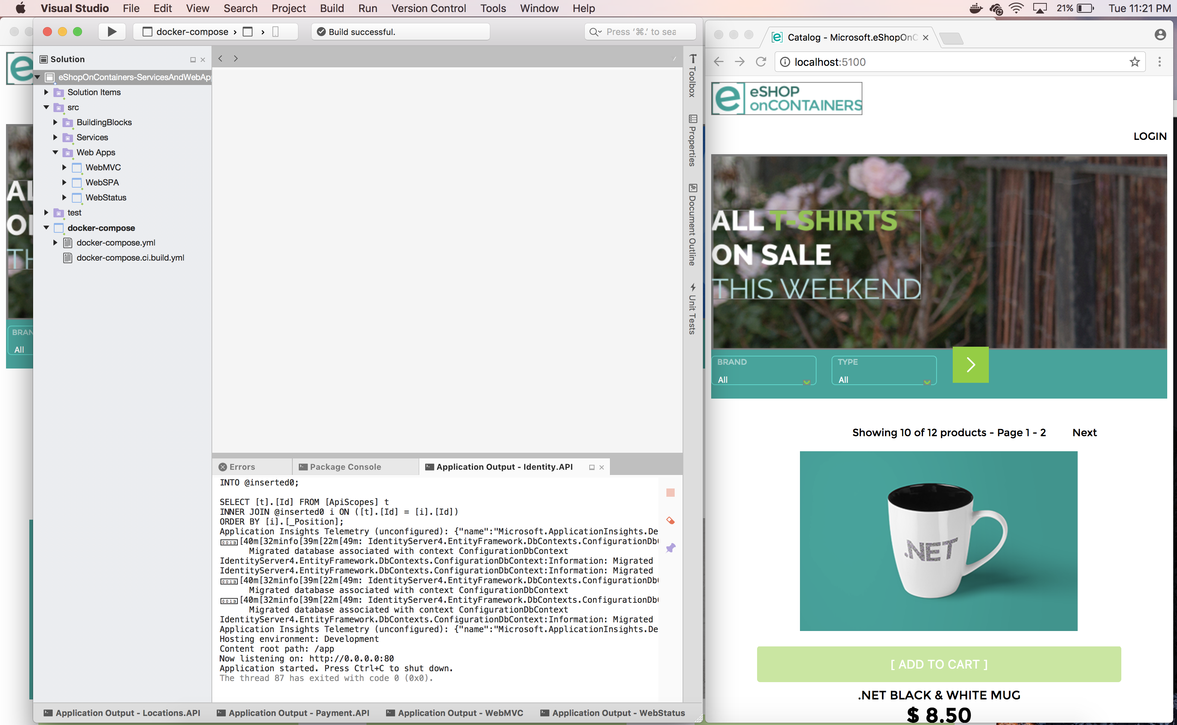Reload the browser page
The width and height of the screenshot is (1177, 725).
(761, 62)
